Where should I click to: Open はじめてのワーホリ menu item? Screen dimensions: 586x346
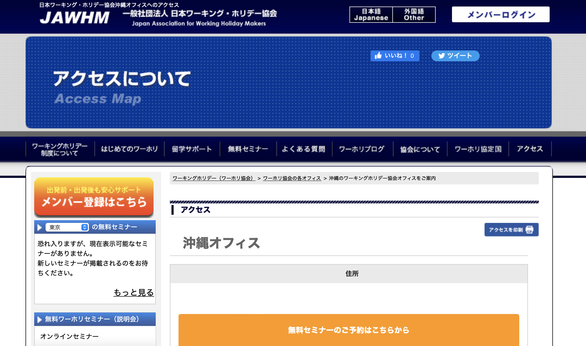tap(129, 149)
